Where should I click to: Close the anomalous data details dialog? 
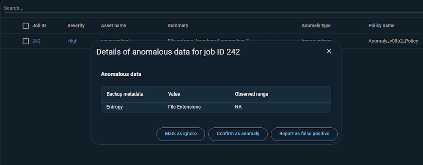329,52
